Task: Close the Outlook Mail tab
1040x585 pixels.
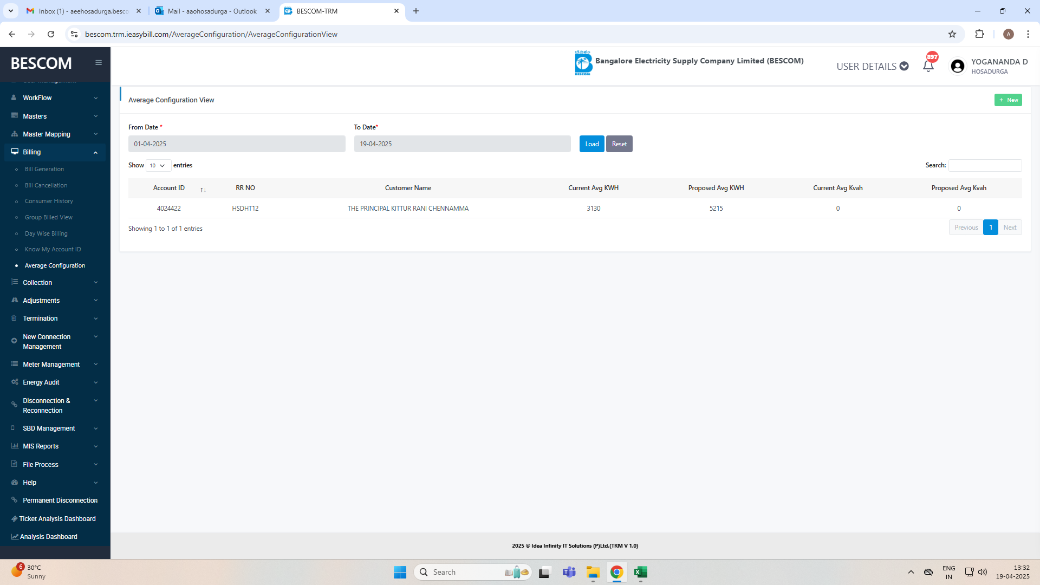Action: [268, 11]
